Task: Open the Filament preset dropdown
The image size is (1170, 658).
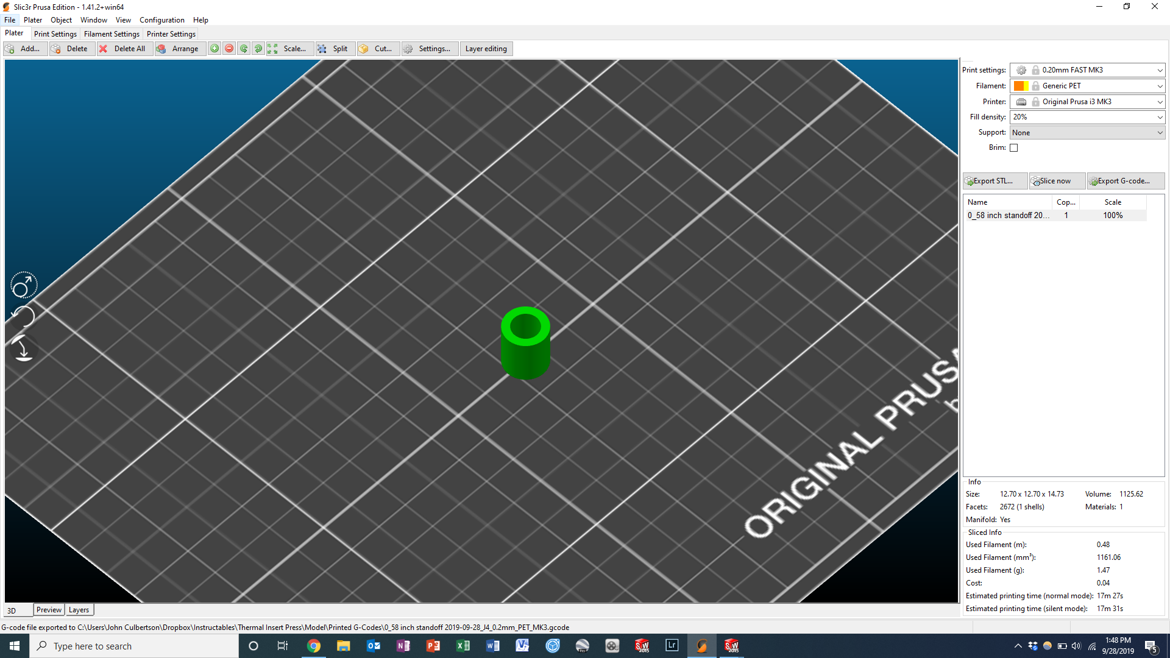Action: (1087, 86)
